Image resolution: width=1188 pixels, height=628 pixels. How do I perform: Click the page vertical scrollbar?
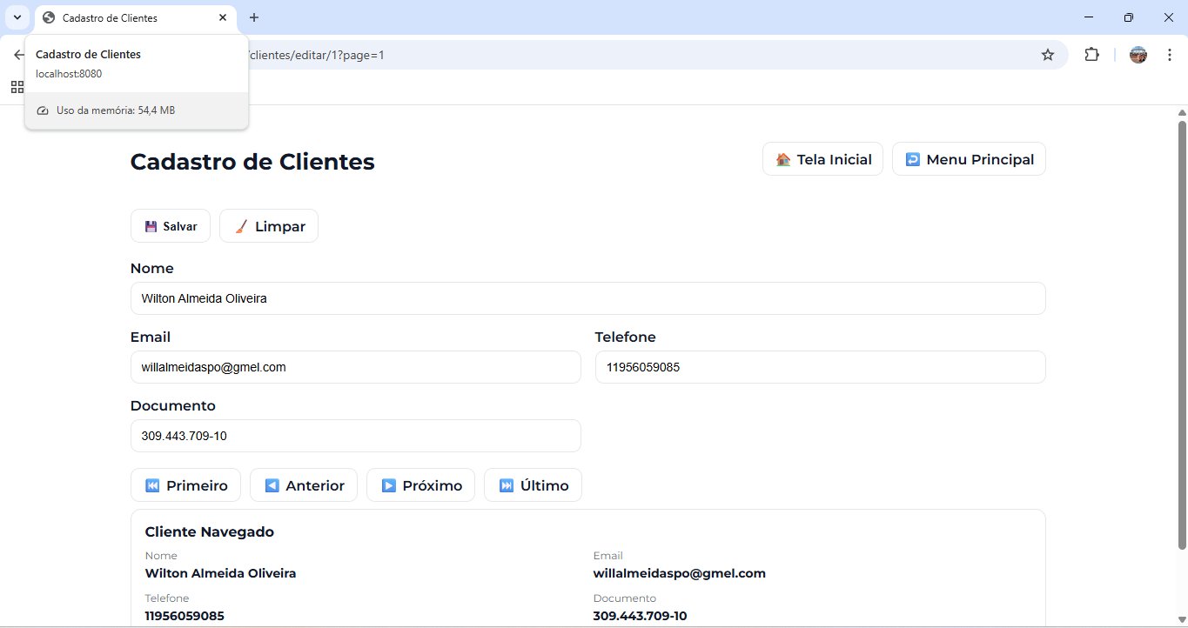(x=1181, y=335)
